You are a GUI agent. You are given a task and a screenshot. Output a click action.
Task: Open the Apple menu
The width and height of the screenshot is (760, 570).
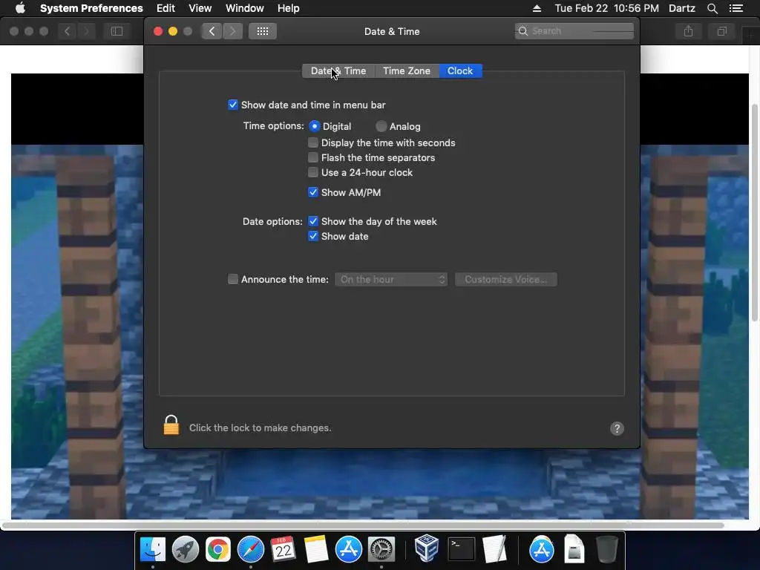(x=20, y=8)
